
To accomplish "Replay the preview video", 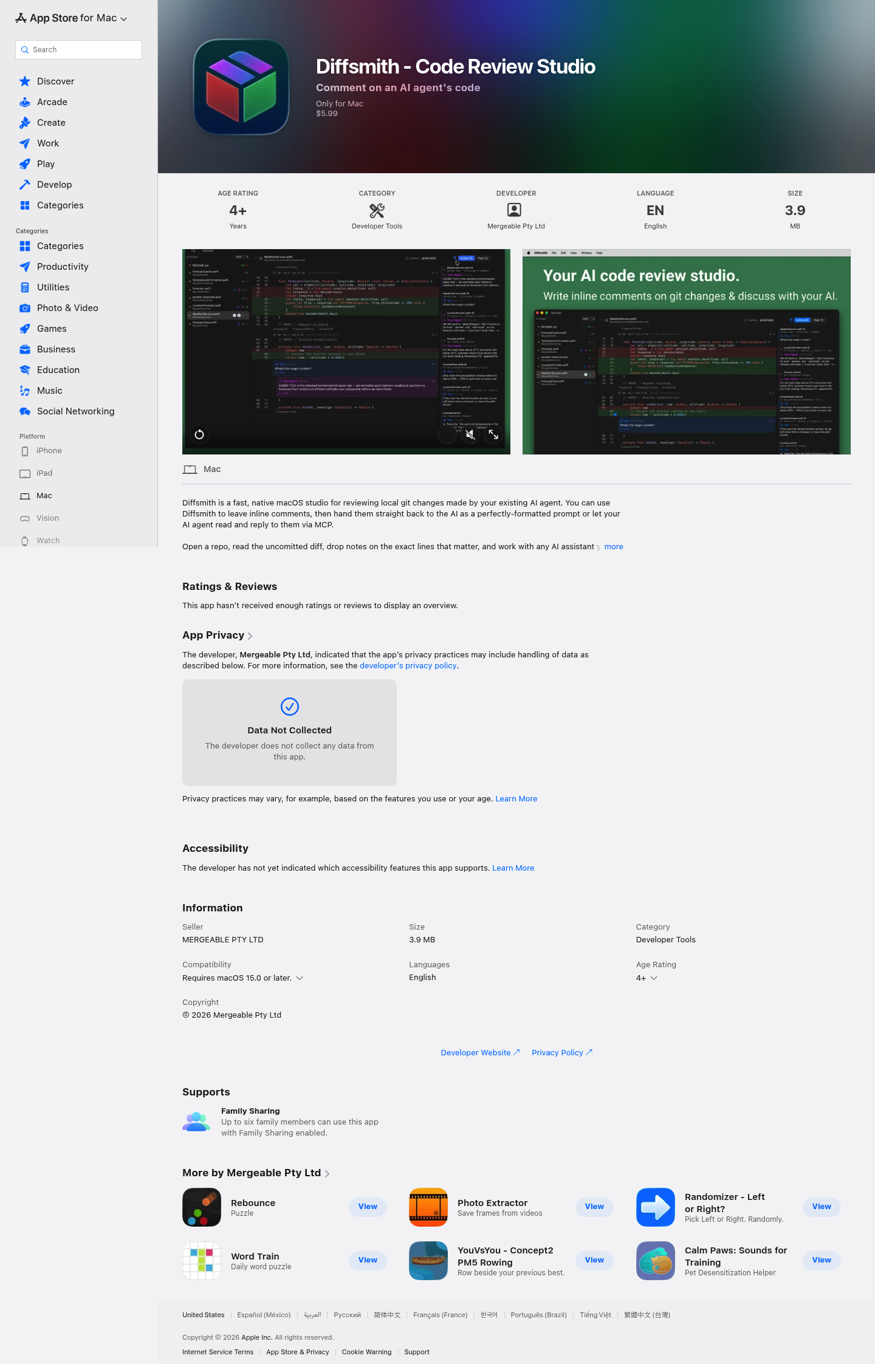I will [x=199, y=434].
